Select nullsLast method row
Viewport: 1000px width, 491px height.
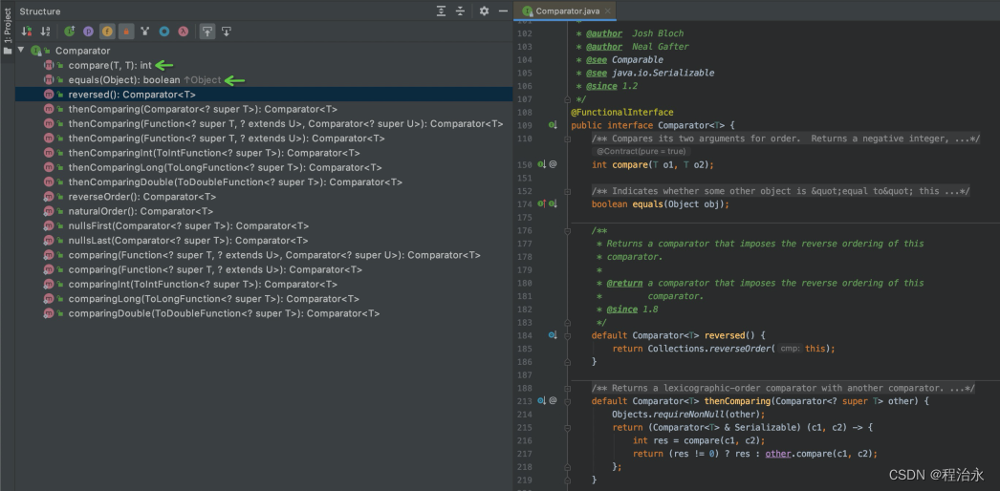point(264,241)
